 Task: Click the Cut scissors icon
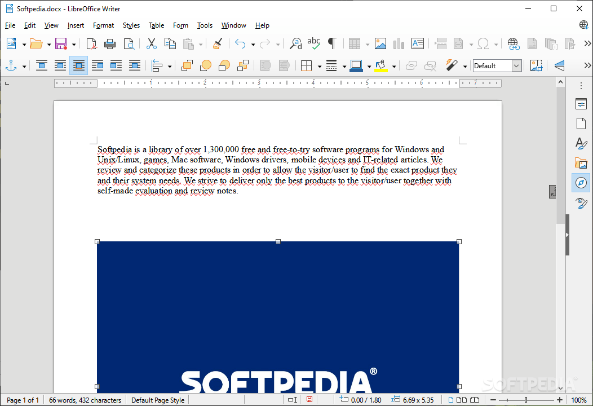point(151,43)
